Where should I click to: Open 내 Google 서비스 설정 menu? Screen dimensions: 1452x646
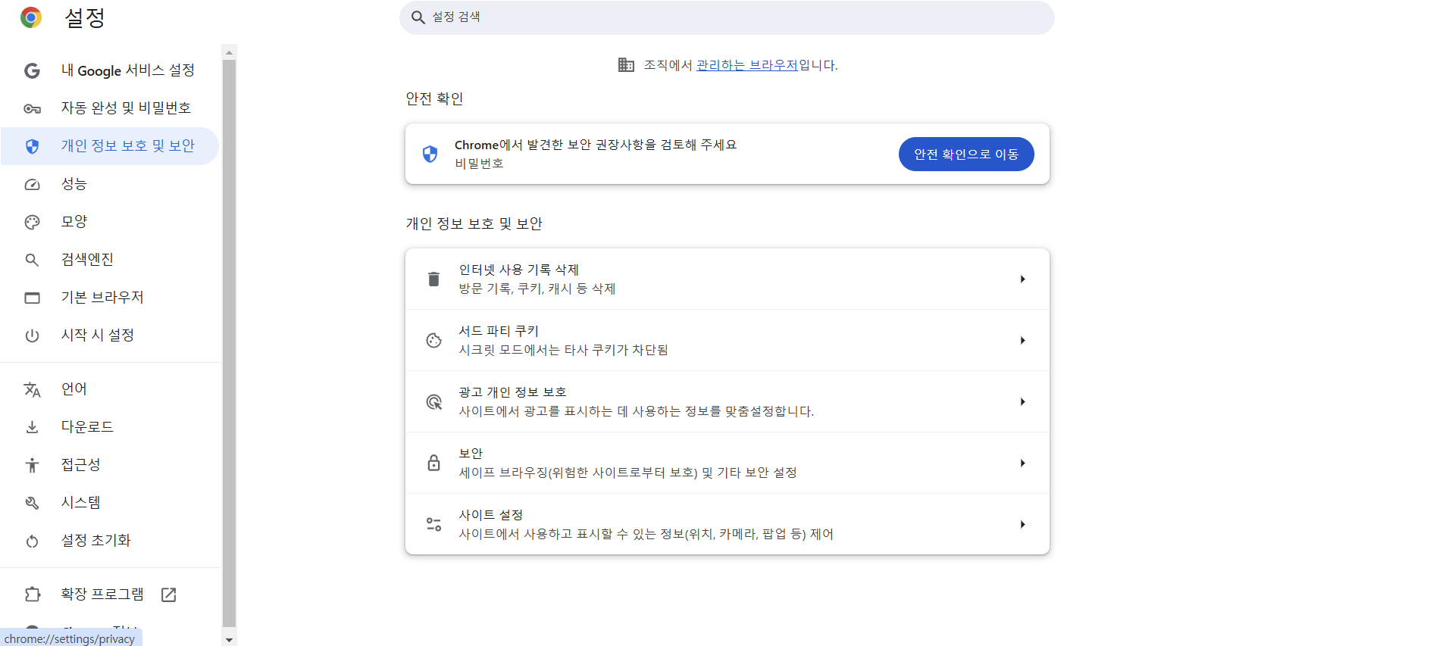tap(110, 70)
